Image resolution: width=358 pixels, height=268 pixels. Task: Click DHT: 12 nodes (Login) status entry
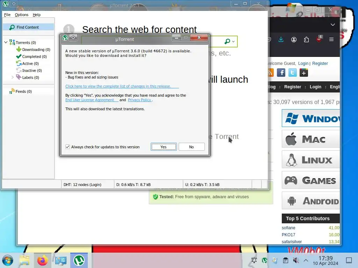click(x=83, y=185)
